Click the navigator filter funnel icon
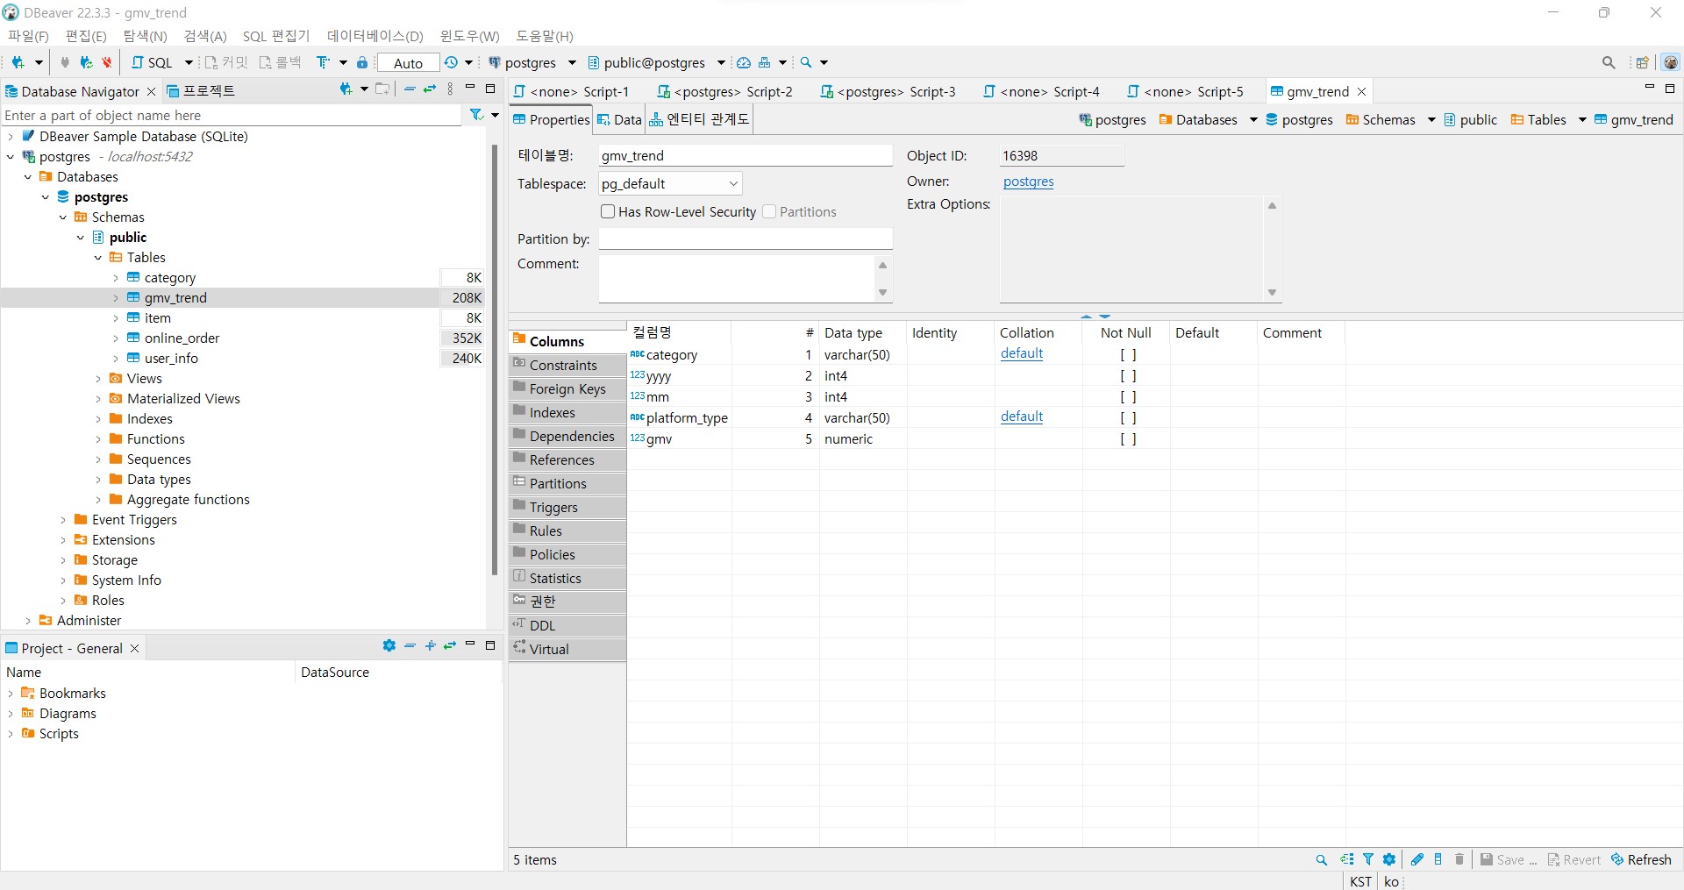The height and width of the screenshot is (890, 1684). 476,115
